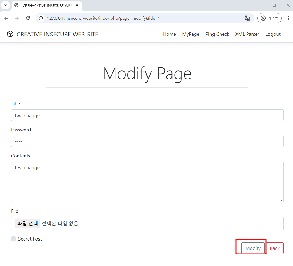
Task: Reload the page with refresh icon
Action: pyautogui.click(x=28, y=18)
